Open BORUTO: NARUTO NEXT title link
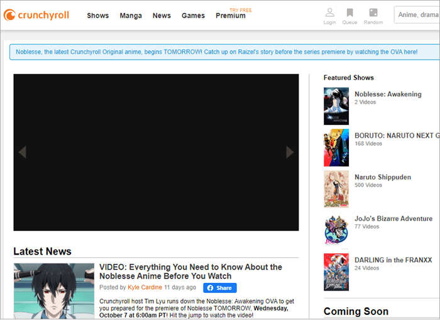The width and height of the screenshot is (440, 320). click(x=397, y=136)
